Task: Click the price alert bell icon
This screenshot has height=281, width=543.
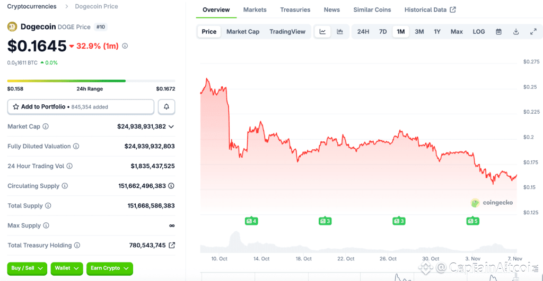Action: point(167,107)
